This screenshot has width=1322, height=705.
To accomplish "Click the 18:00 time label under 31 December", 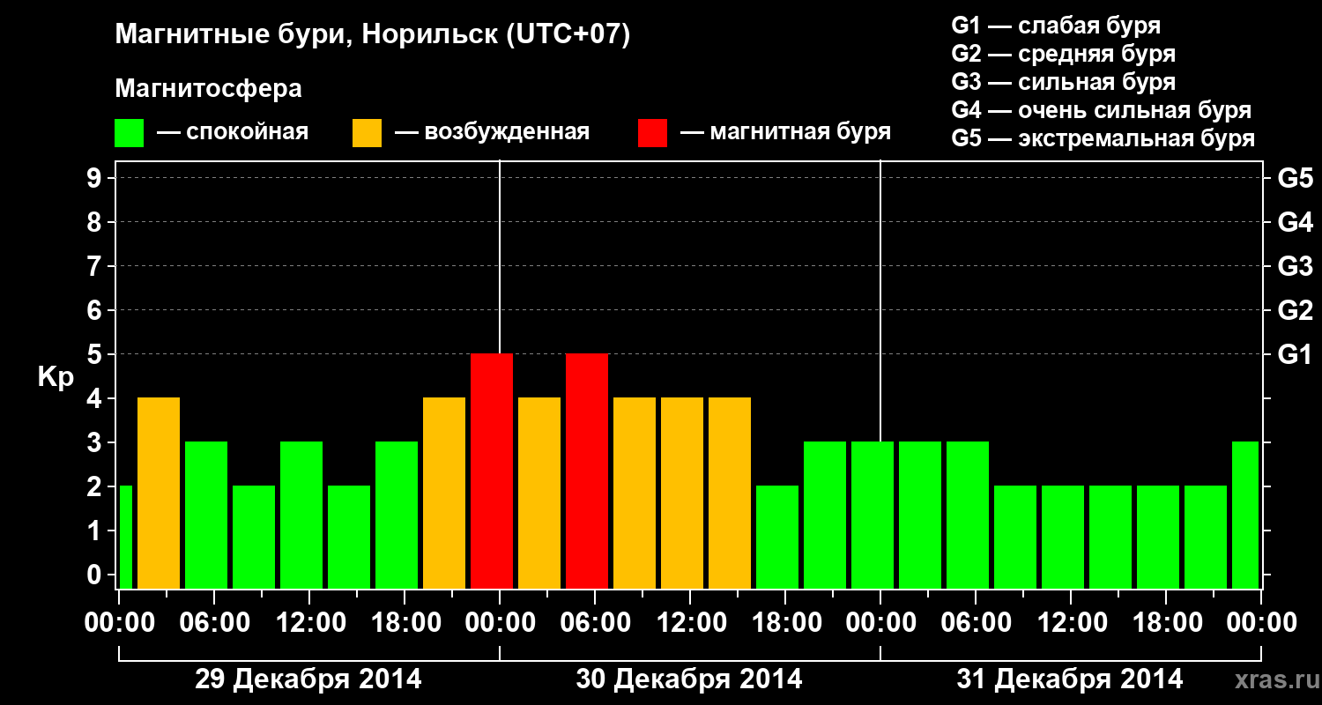I will point(1166,623).
